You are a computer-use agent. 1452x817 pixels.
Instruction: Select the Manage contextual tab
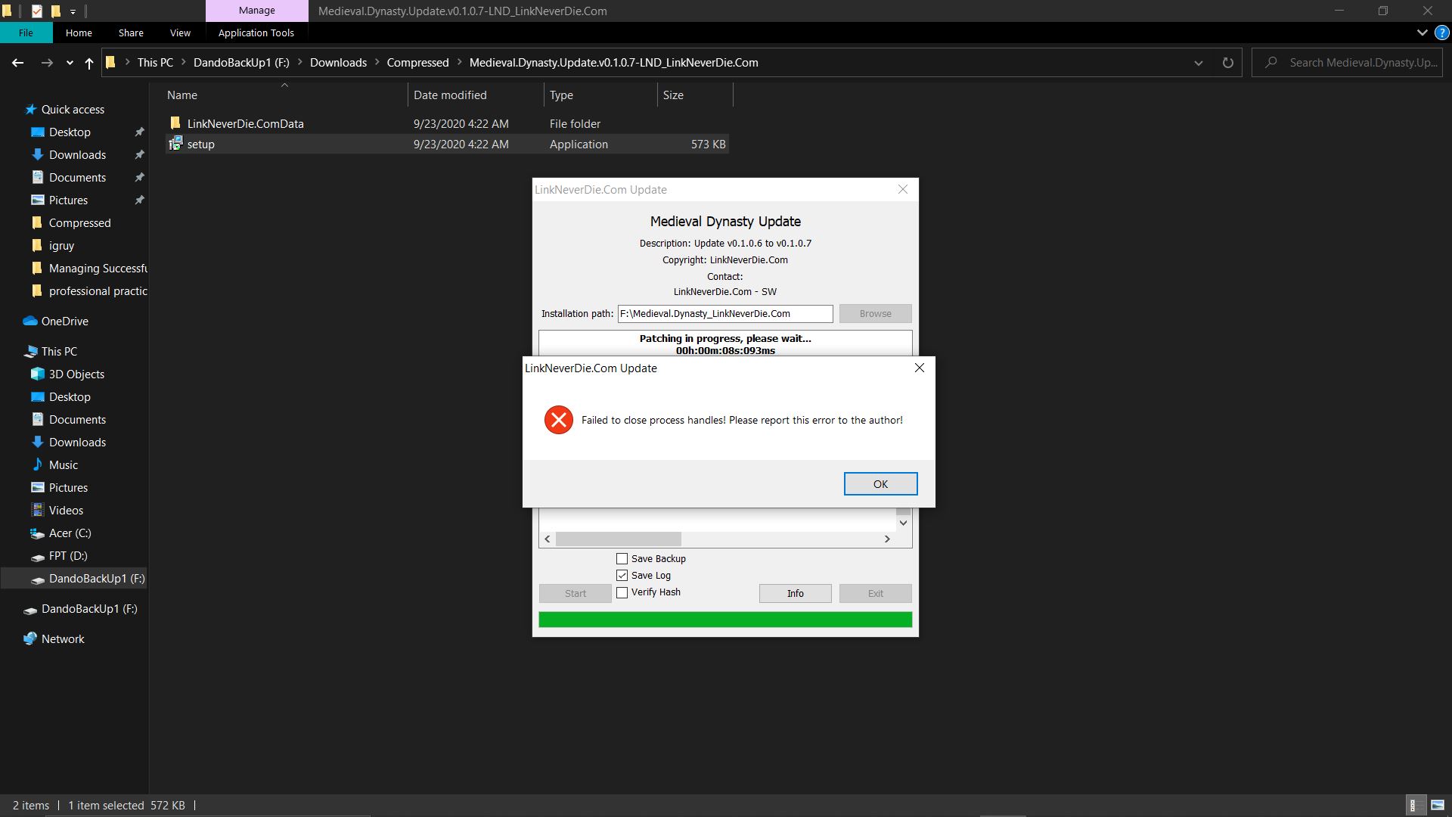coord(256,11)
